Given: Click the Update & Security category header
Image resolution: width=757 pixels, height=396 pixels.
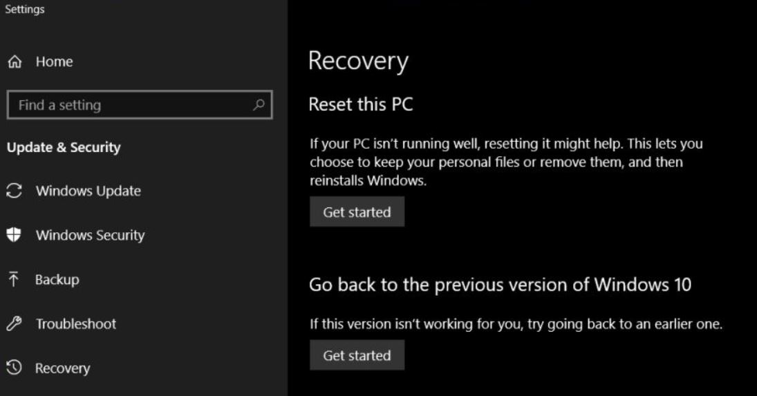Looking at the screenshot, I should click(x=64, y=148).
